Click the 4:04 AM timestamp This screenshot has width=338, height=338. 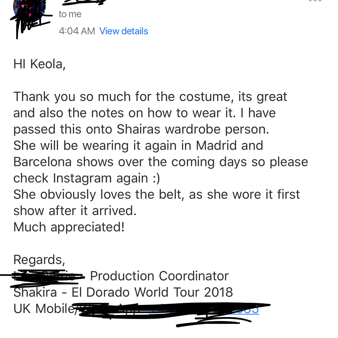pyautogui.click(x=77, y=31)
